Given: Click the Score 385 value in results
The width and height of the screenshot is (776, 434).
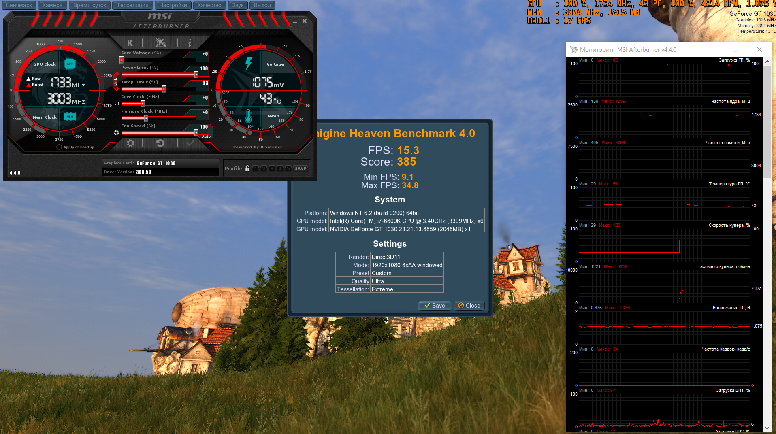Looking at the screenshot, I should [x=407, y=162].
